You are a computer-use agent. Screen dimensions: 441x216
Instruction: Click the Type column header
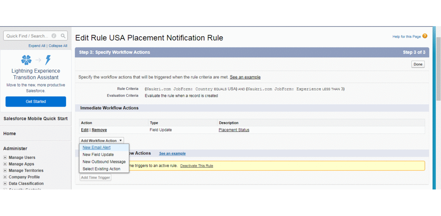(x=154, y=123)
